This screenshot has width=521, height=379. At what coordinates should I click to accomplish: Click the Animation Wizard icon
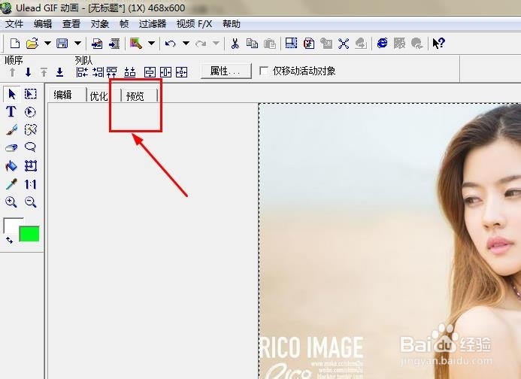[x=136, y=44]
